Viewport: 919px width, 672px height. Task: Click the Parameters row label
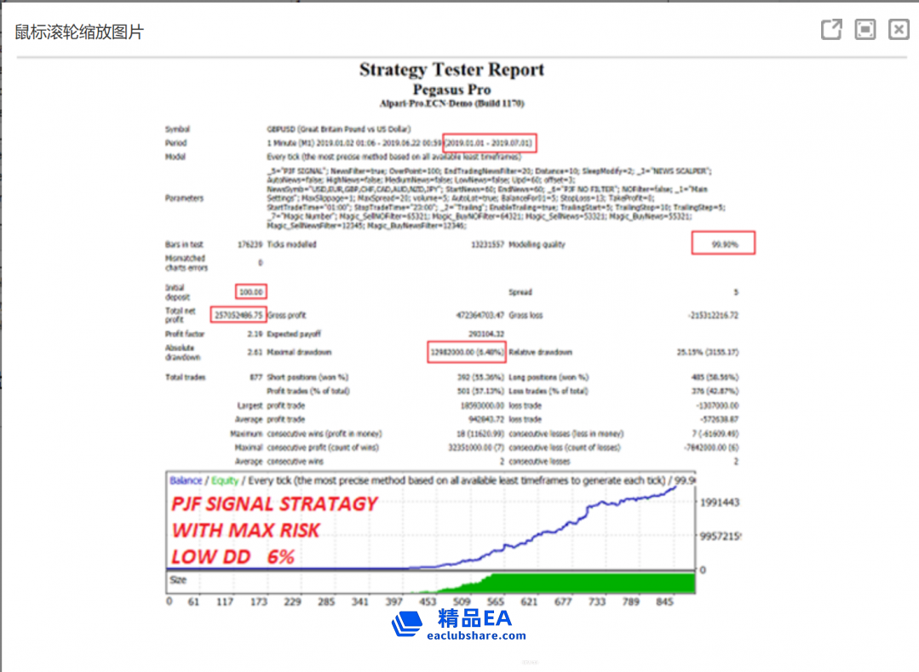184,198
